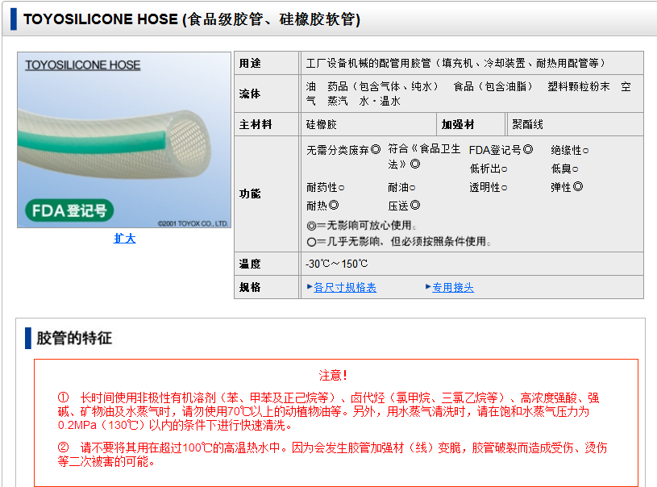Viewport: 657px width, 487px height.
Task: Click the 压送 feature text
Action: click(404, 206)
